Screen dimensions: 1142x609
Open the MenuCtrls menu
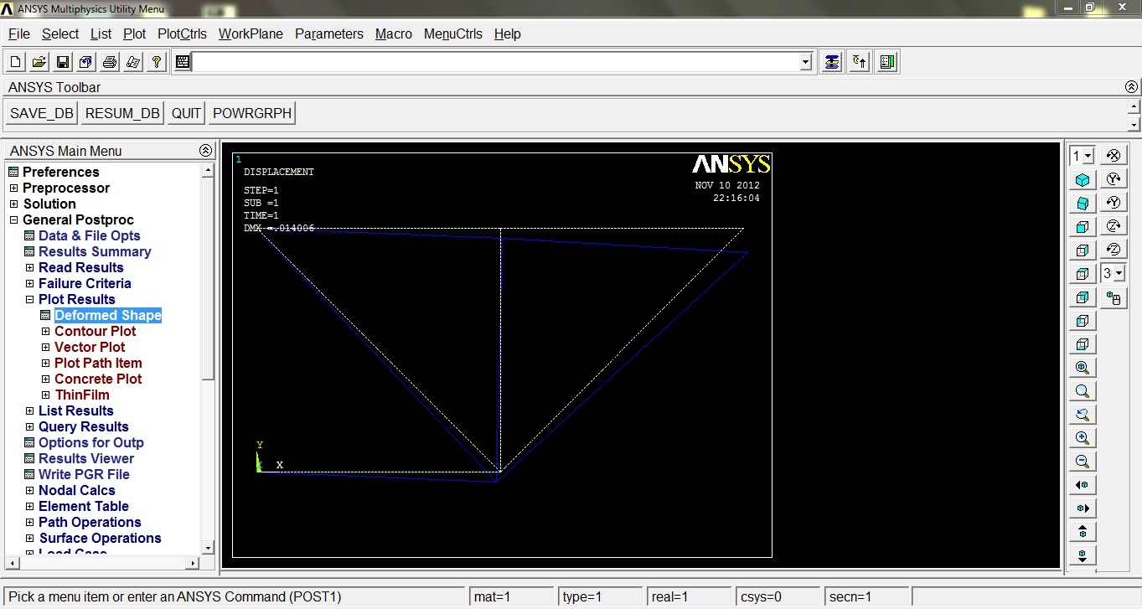pos(453,34)
